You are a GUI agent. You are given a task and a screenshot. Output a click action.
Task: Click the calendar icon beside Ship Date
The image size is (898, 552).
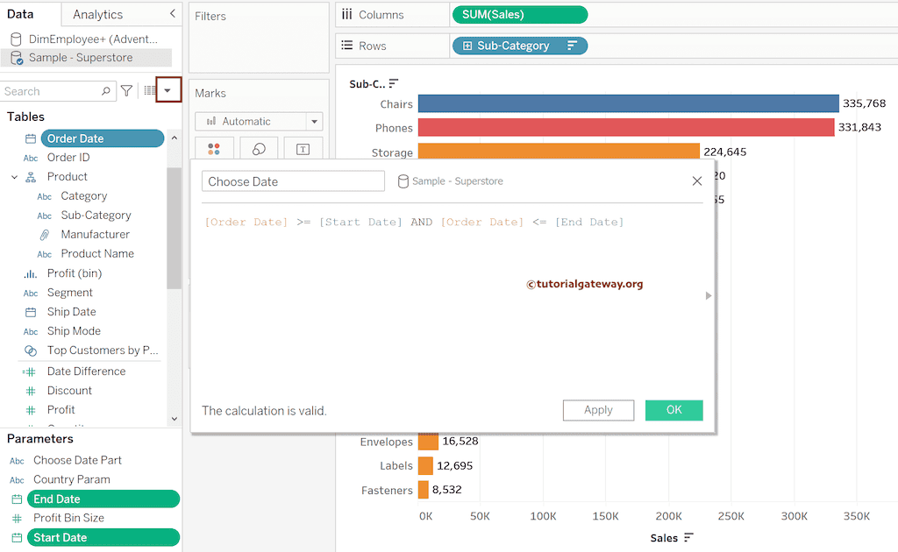click(31, 312)
